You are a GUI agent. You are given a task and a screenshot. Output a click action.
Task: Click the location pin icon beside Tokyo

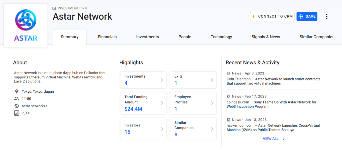[x=17, y=92]
